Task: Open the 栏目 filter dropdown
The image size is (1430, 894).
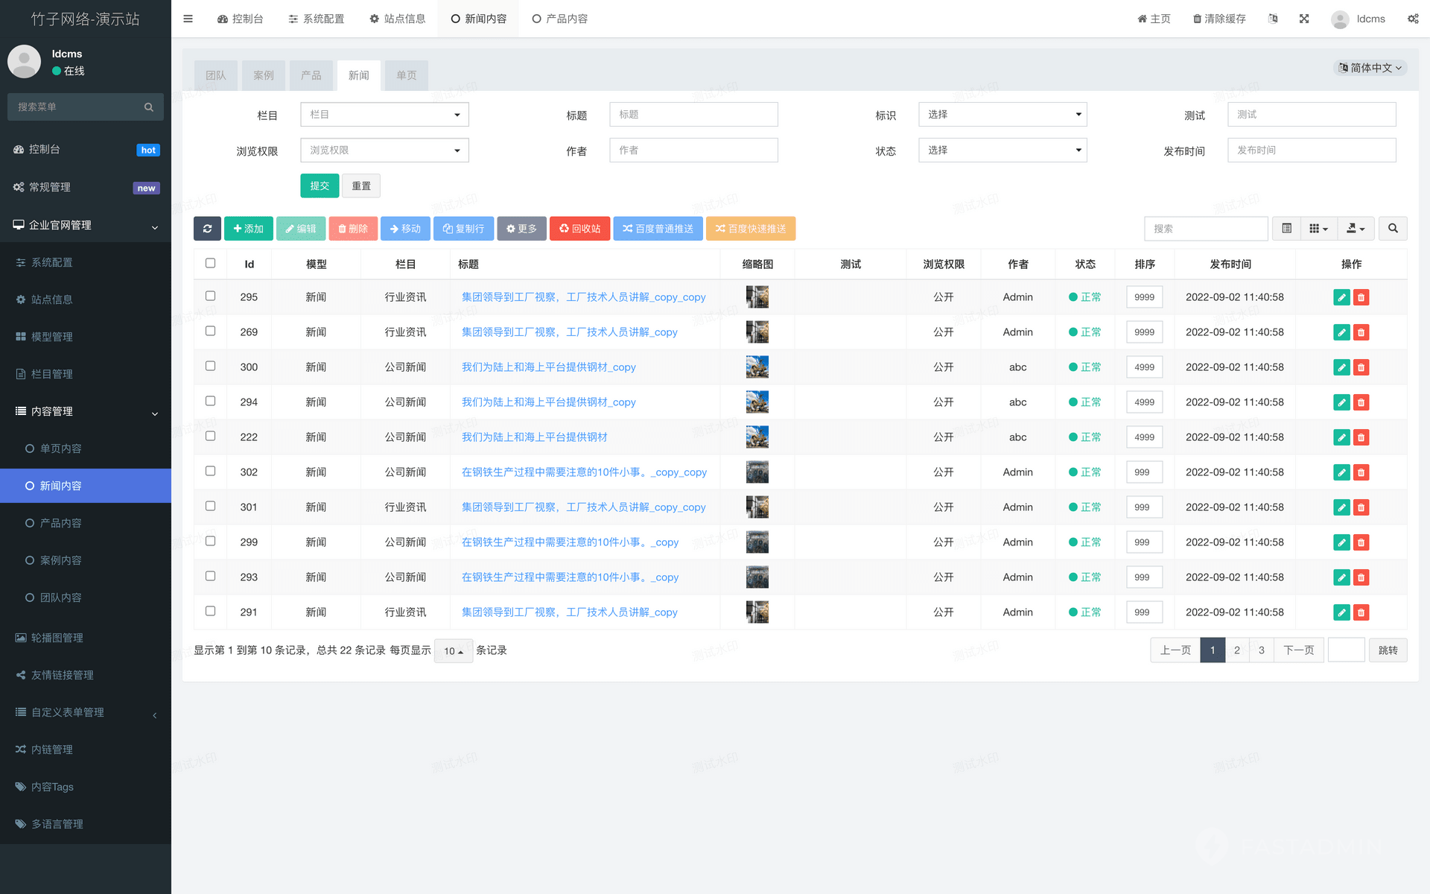Action: tap(384, 115)
